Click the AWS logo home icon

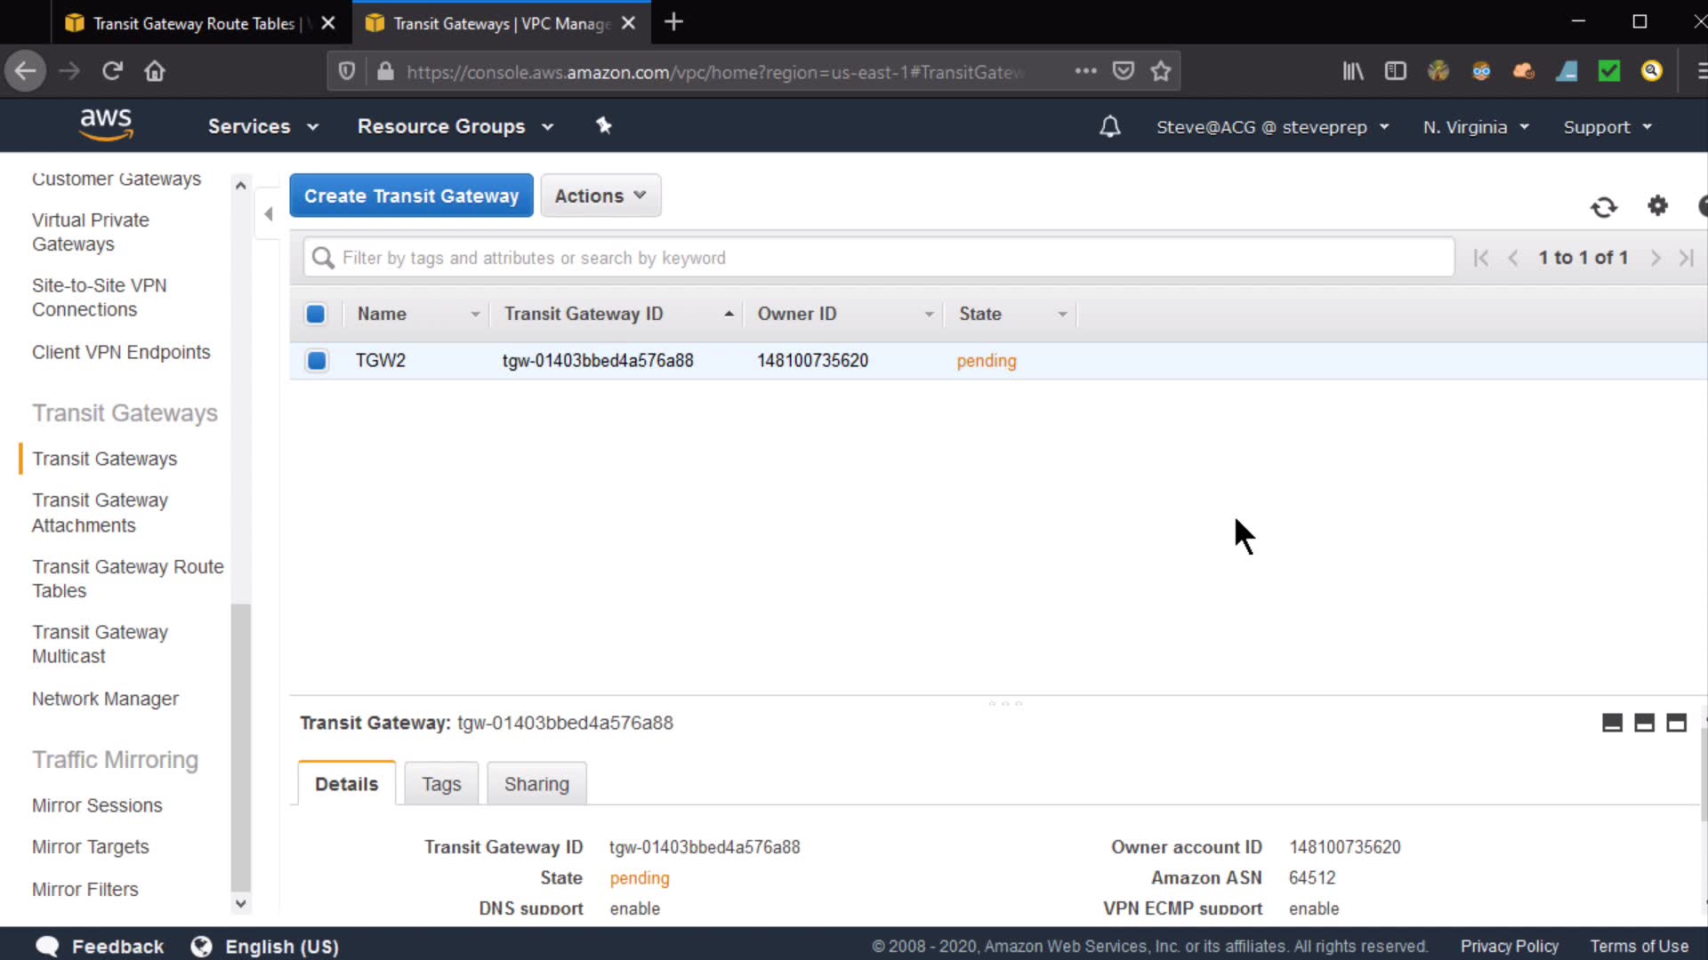click(106, 124)
